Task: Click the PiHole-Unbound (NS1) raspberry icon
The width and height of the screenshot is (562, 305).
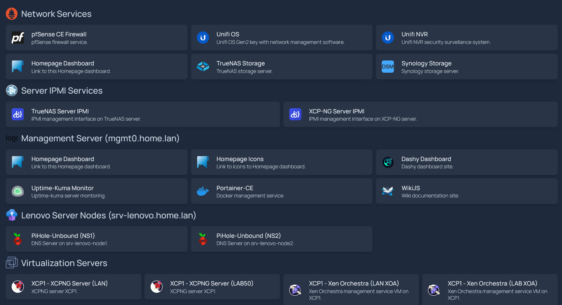Action: coord(18,239)
